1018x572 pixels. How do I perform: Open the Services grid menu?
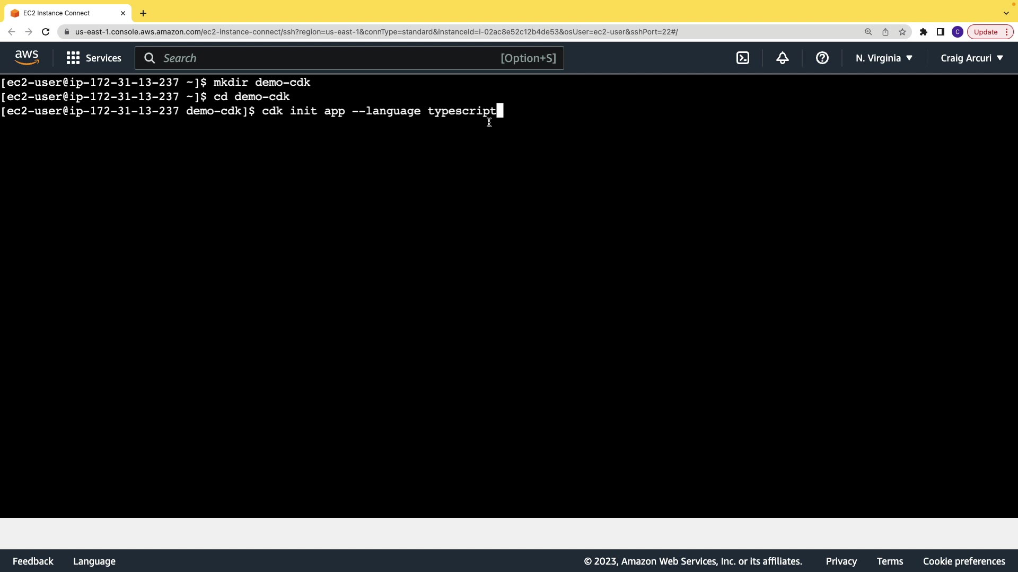[x=94, y=58]
